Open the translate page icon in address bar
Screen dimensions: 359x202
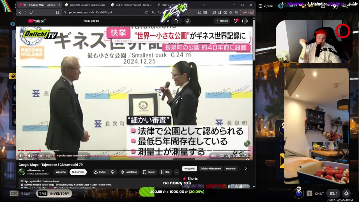(153, 12)
